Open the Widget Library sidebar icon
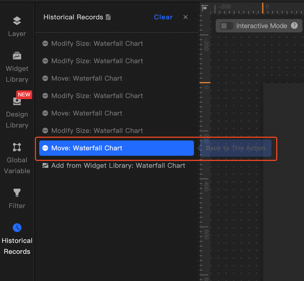This screenshot has height=281, width=304. click(x=17, y=56)
